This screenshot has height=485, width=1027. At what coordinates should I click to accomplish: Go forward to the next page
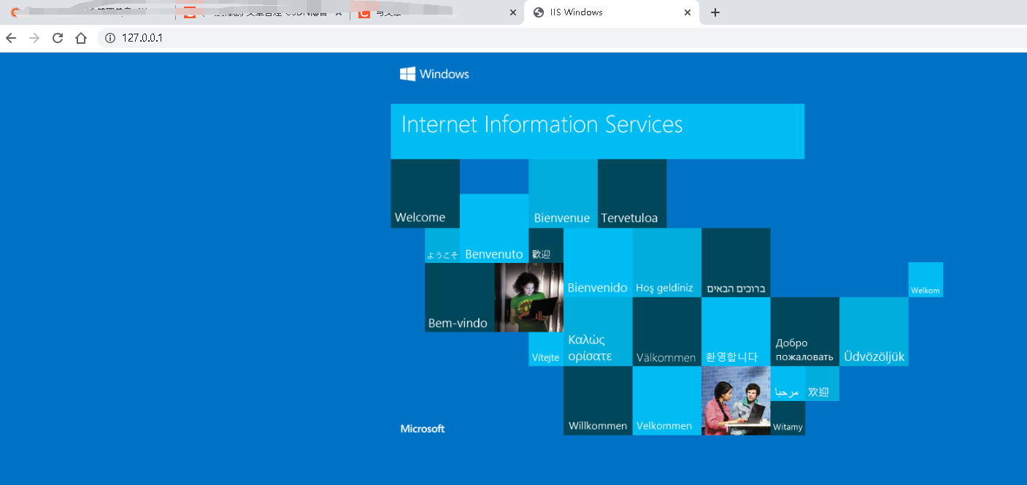pyautogui.click(x=34, y=38)
